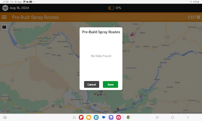Open the hamburger menu
This screenshot has width=202, height=121.
[4, 17]
